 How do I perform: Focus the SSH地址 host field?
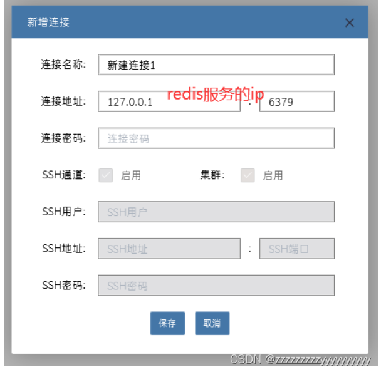169,249
